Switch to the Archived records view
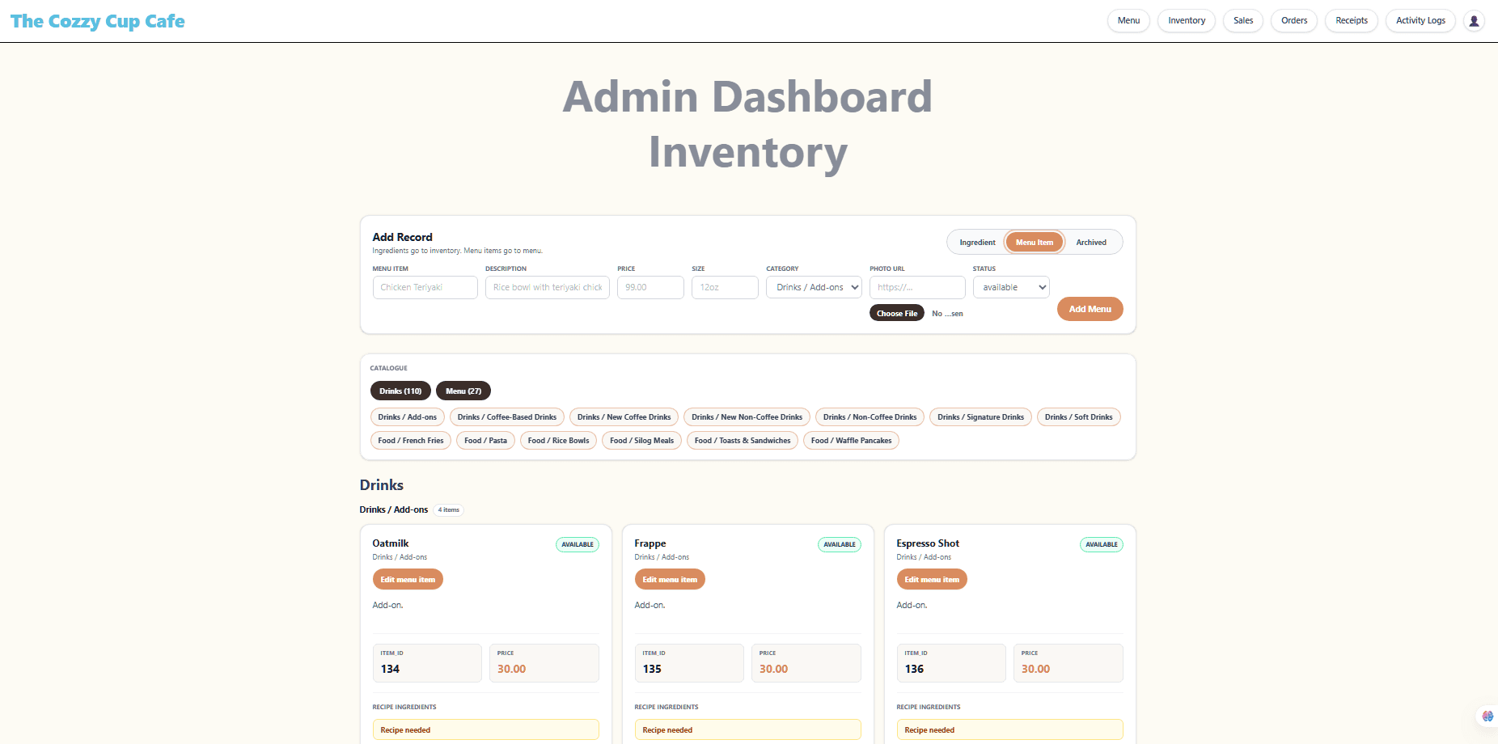This screenshot has height=744, width=1498. [x=1091, y=243]
